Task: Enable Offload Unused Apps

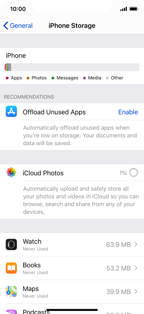Action: 128,112
